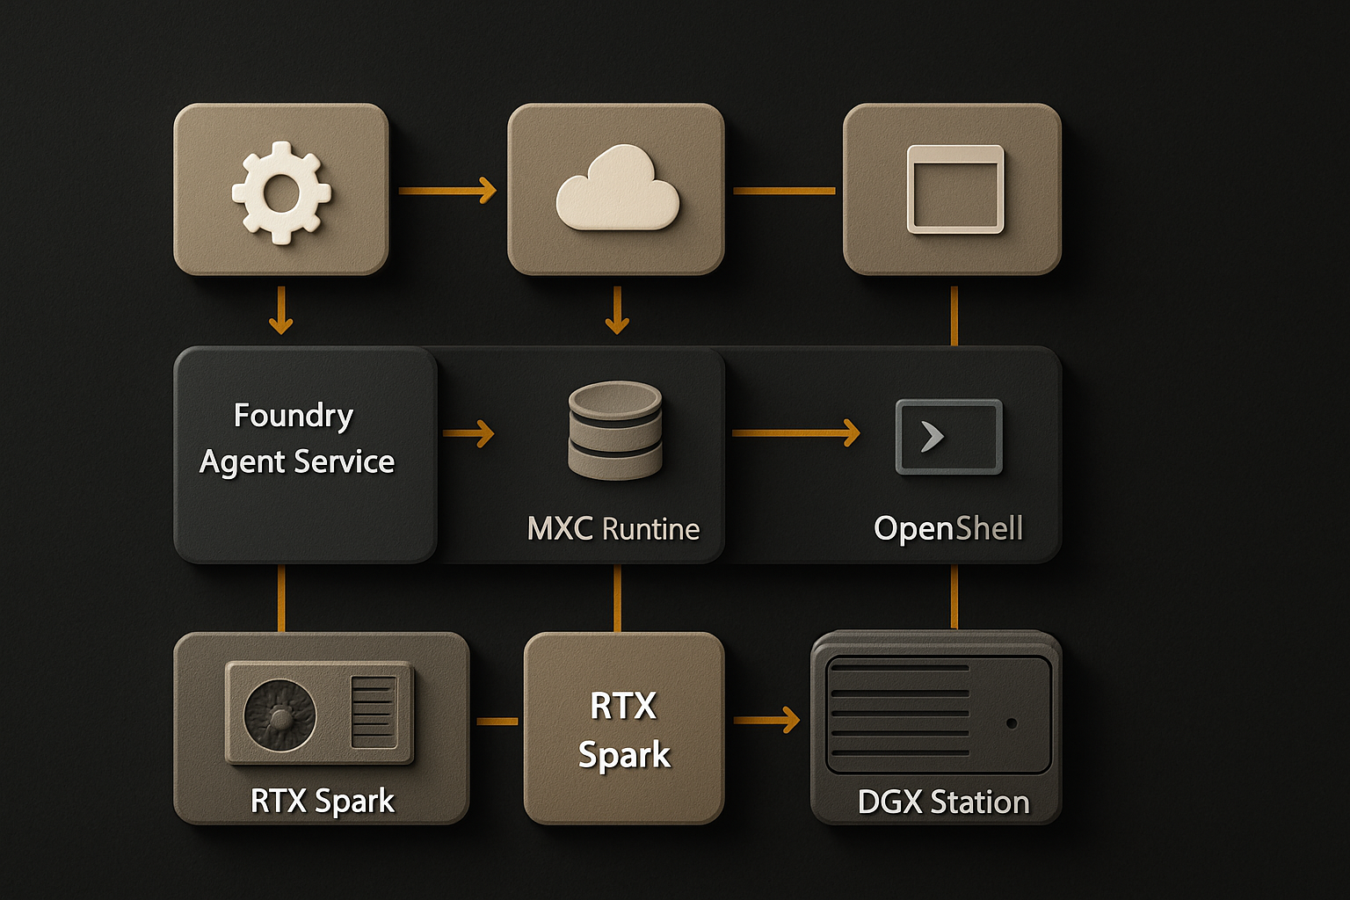1350x900 pixels.
Task: Click the database cylinder icon above MXC Runtine
Action: 615,430
